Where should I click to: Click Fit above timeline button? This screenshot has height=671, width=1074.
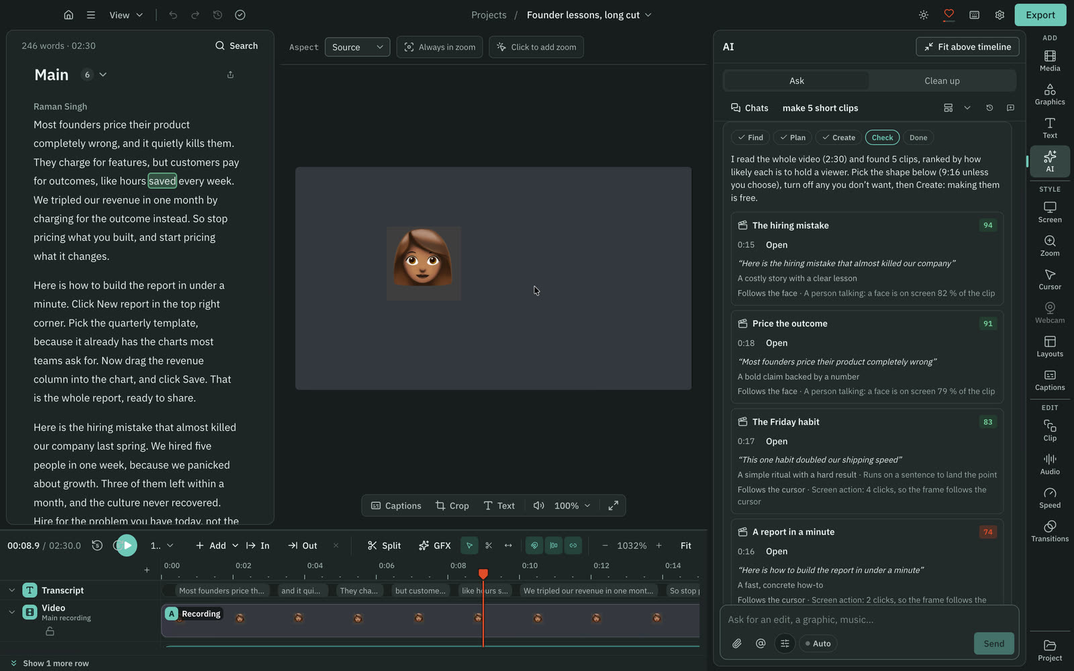point(967,47)
